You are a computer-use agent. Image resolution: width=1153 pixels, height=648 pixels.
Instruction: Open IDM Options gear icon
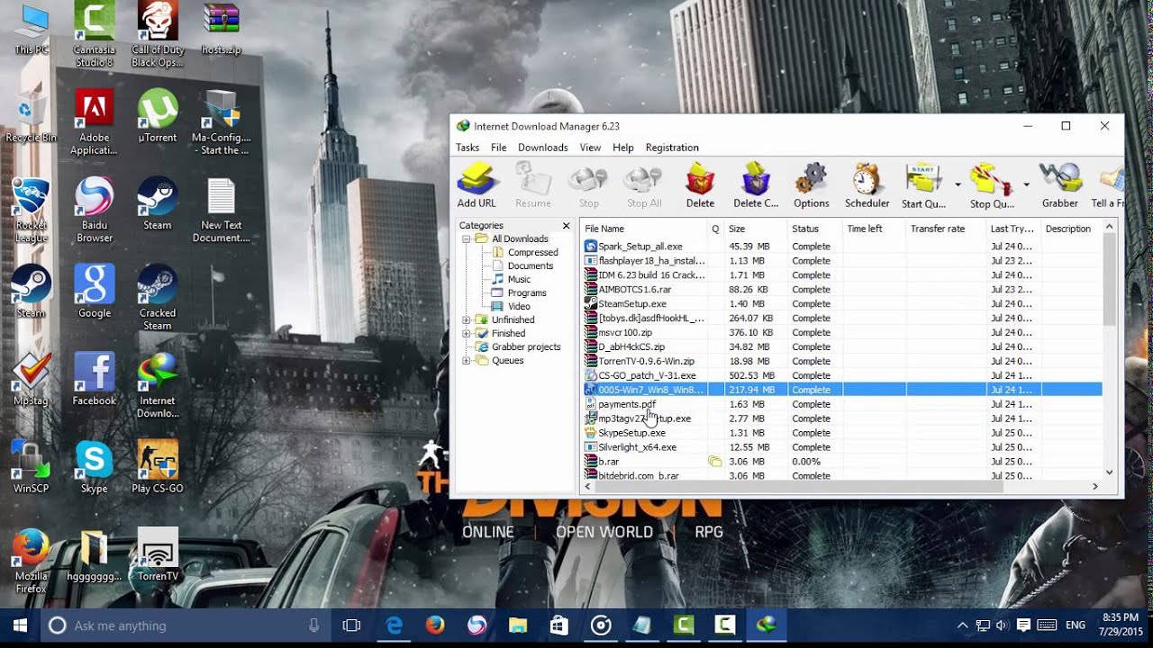[x=812, y=185]
